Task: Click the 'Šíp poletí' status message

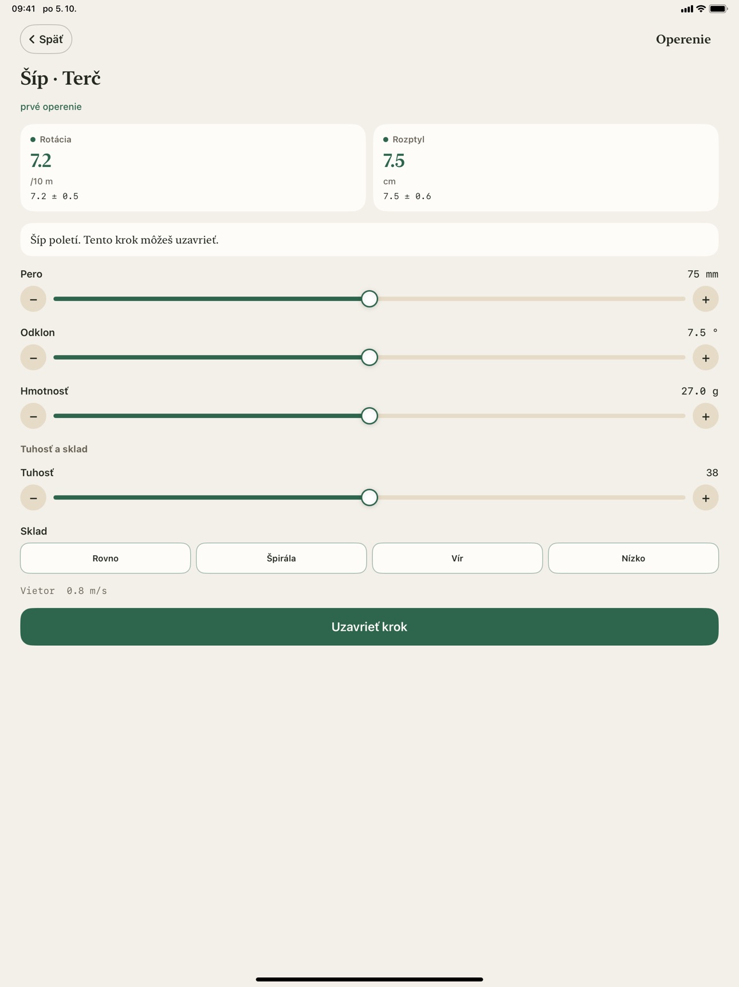Action: [x=369, y=240]
